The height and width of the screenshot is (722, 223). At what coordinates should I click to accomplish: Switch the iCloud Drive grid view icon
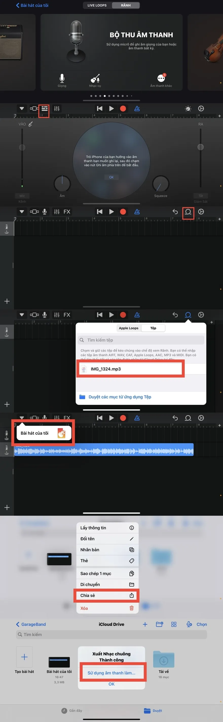(174, 624)
